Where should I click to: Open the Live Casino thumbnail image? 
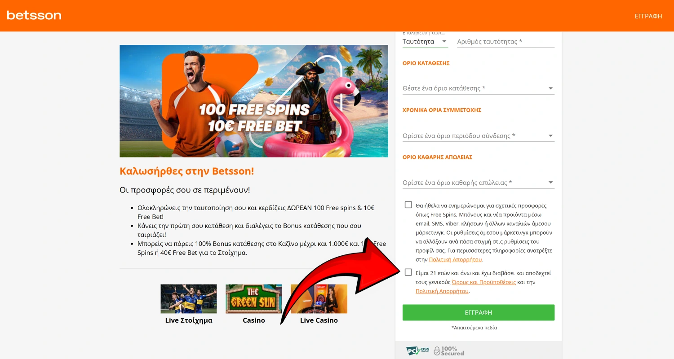[x=319, y=298]
